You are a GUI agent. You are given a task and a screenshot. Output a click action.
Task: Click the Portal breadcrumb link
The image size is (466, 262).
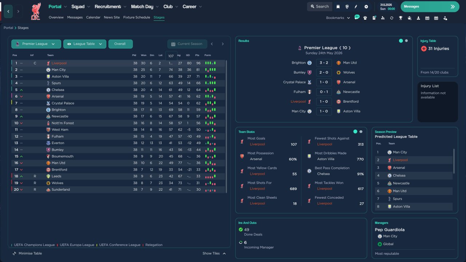[8, 28]
